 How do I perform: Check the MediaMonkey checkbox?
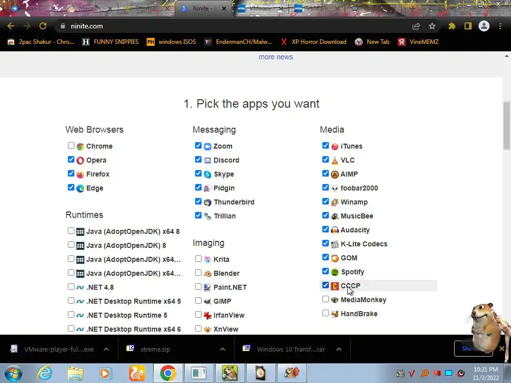[325, 299]
